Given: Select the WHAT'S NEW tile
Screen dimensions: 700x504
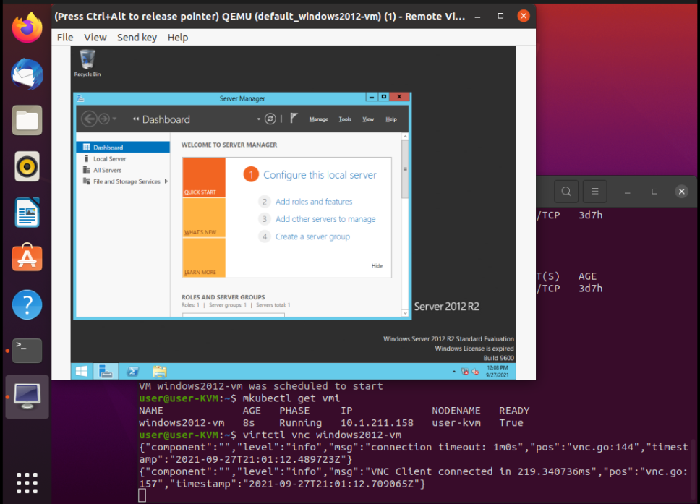Looking at the screenshot, I should click(x=204, y=218).
